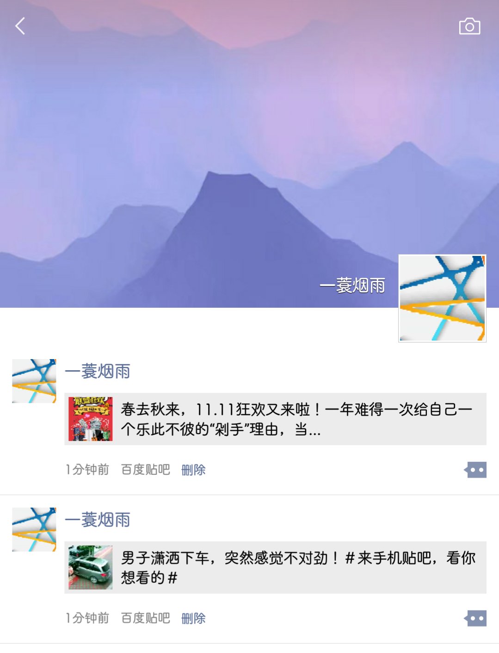Open 百度贴吧 source on first post

click(146, 470)
